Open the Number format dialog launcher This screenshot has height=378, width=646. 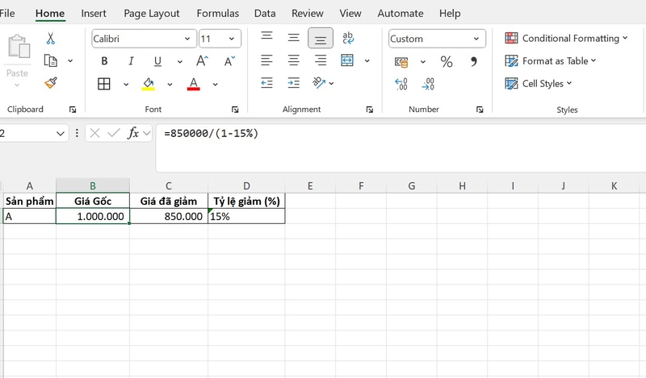tap(480, 110)
